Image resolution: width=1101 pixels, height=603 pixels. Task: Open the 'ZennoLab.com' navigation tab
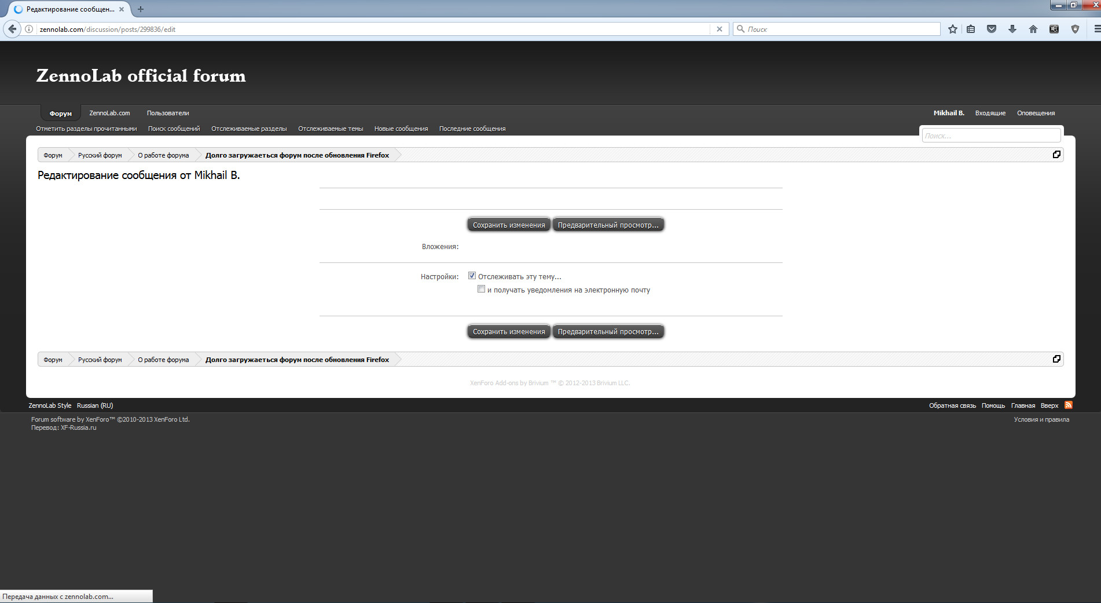tap(109, 113)
